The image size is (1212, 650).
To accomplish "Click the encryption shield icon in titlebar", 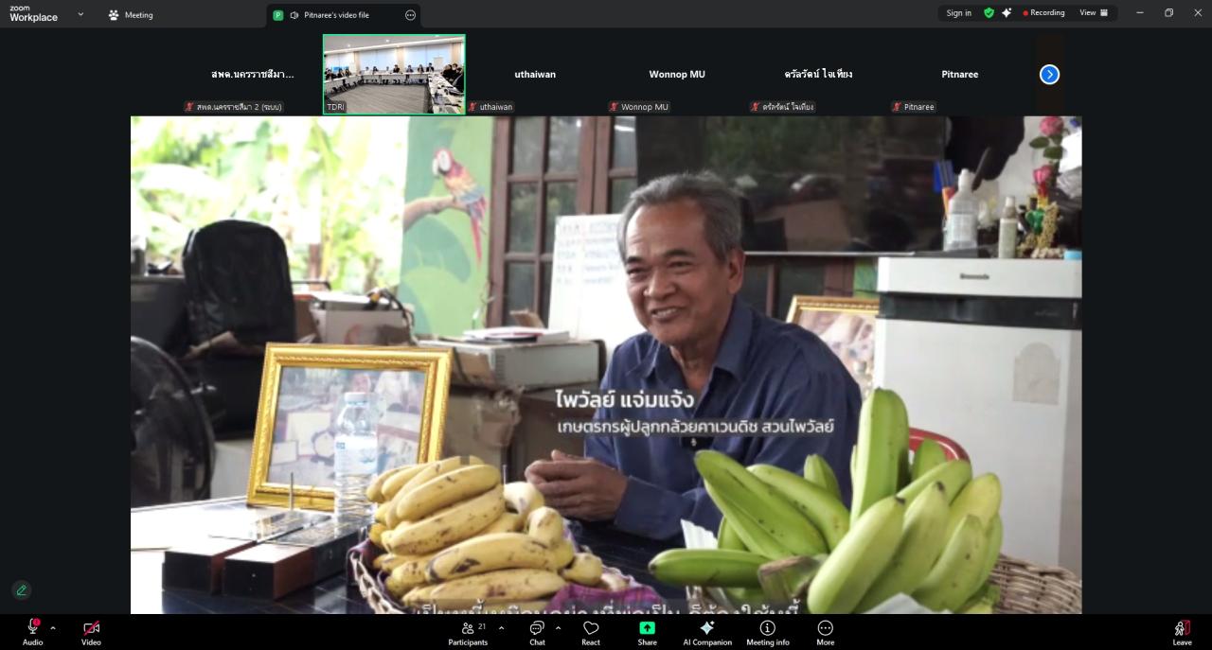I will (x=988, y=12).
